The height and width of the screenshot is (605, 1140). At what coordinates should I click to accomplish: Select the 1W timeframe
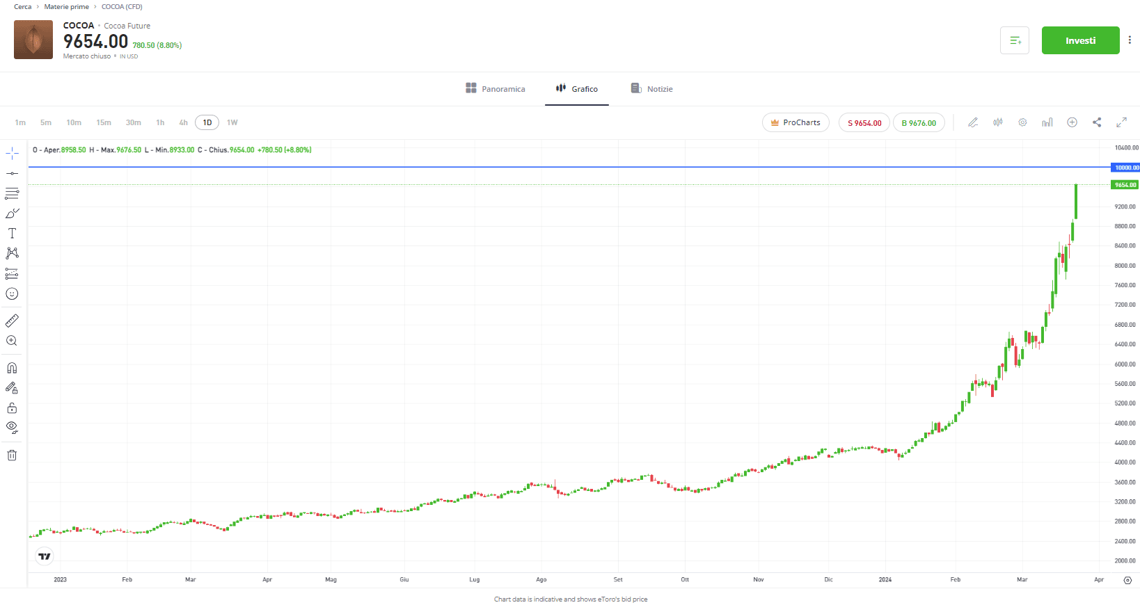(232, 122)
